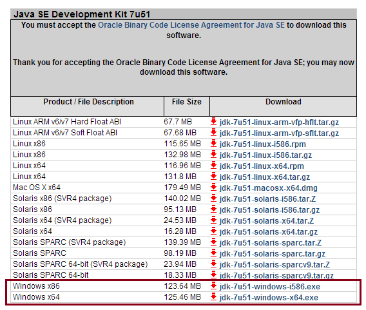Click the 116.96 MB file size
Viewport: 366px width, 310px height.
(x=182, y=166)
